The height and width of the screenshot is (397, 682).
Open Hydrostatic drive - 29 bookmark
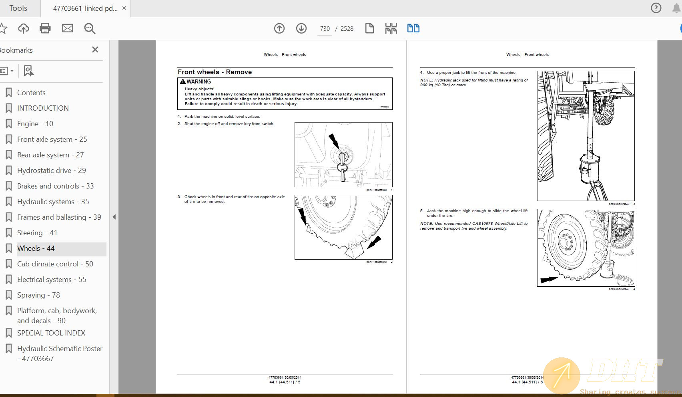pos(52,171)
